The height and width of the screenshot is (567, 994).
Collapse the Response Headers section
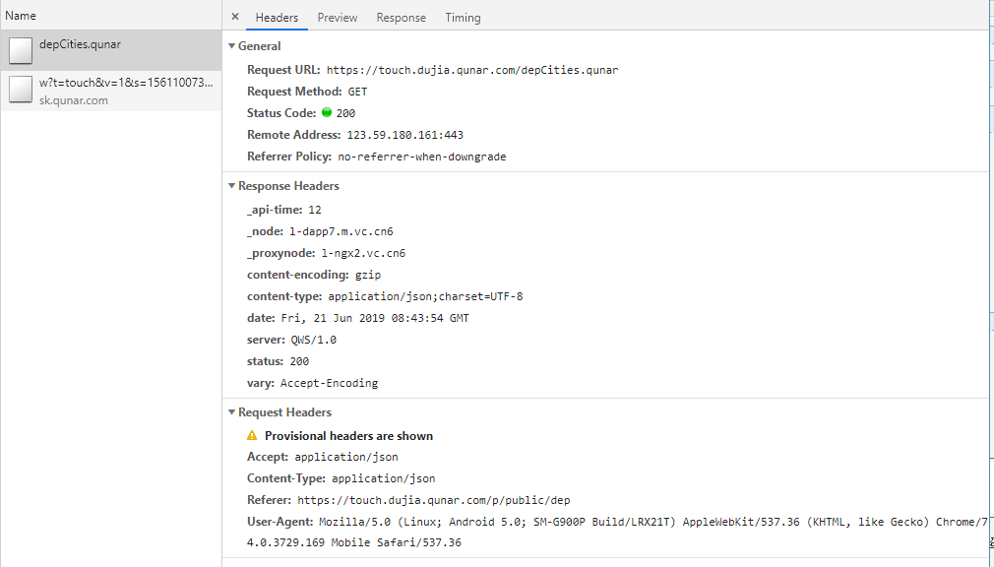click(x=232, y=186)
